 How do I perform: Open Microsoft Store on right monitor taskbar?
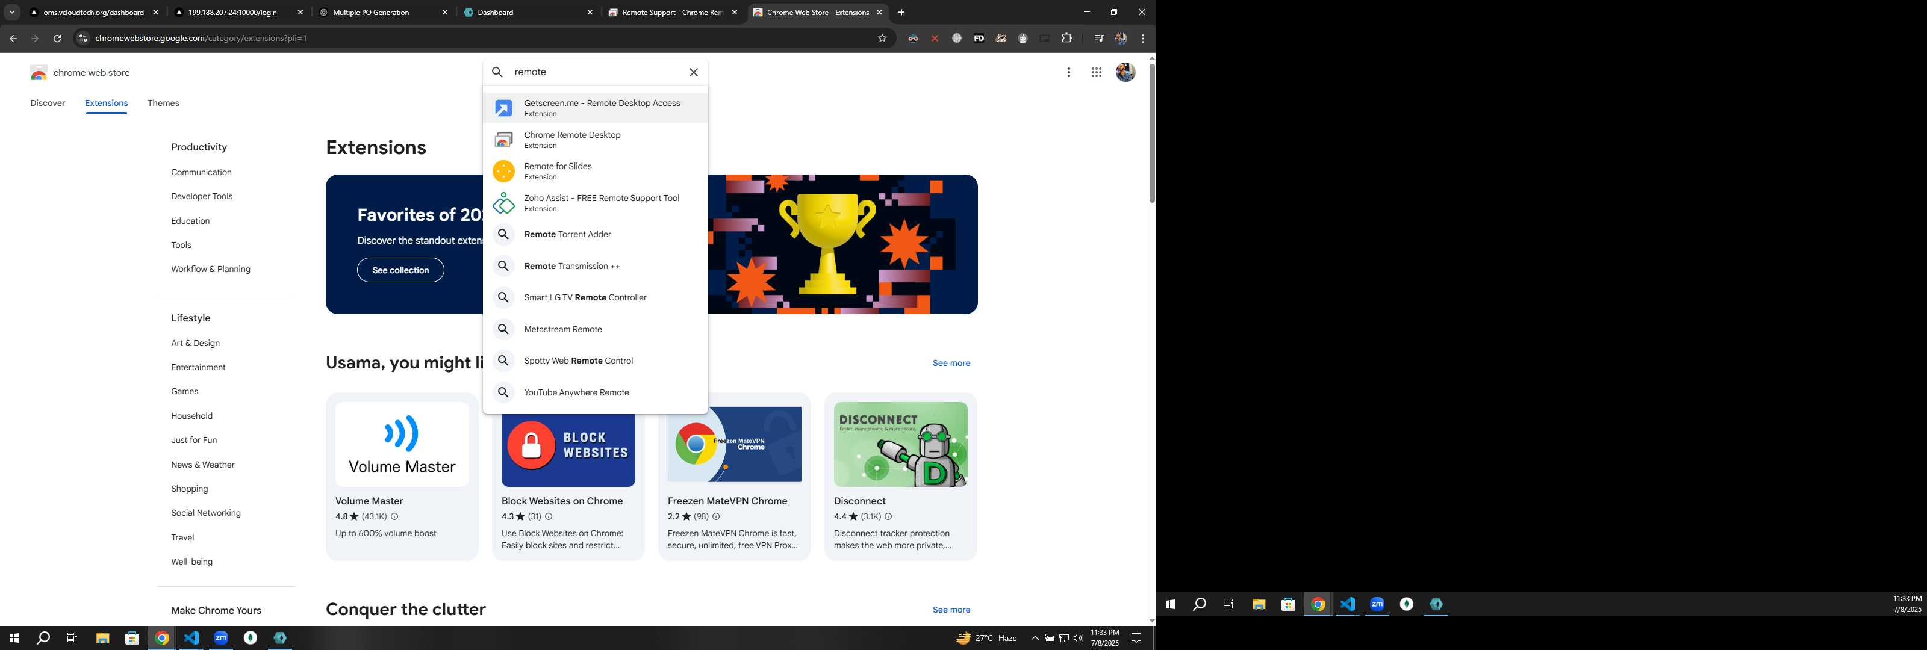[1288, 604]
